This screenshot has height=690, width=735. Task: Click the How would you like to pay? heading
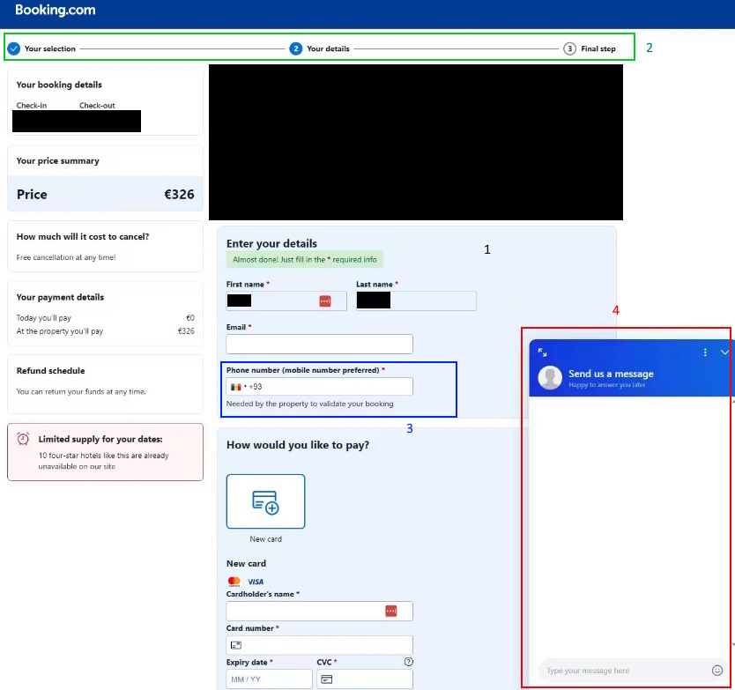pos(298,445)
